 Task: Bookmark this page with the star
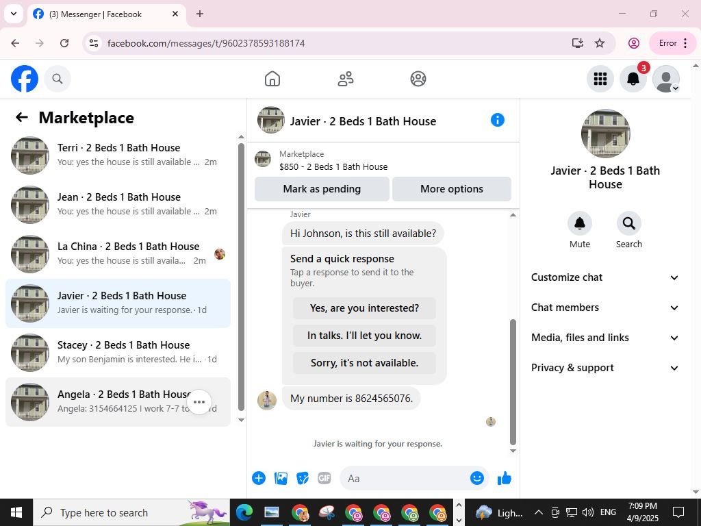[600, 43]
